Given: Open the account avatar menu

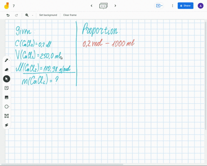Looking at the screenshot, I should tap(201, 6).
